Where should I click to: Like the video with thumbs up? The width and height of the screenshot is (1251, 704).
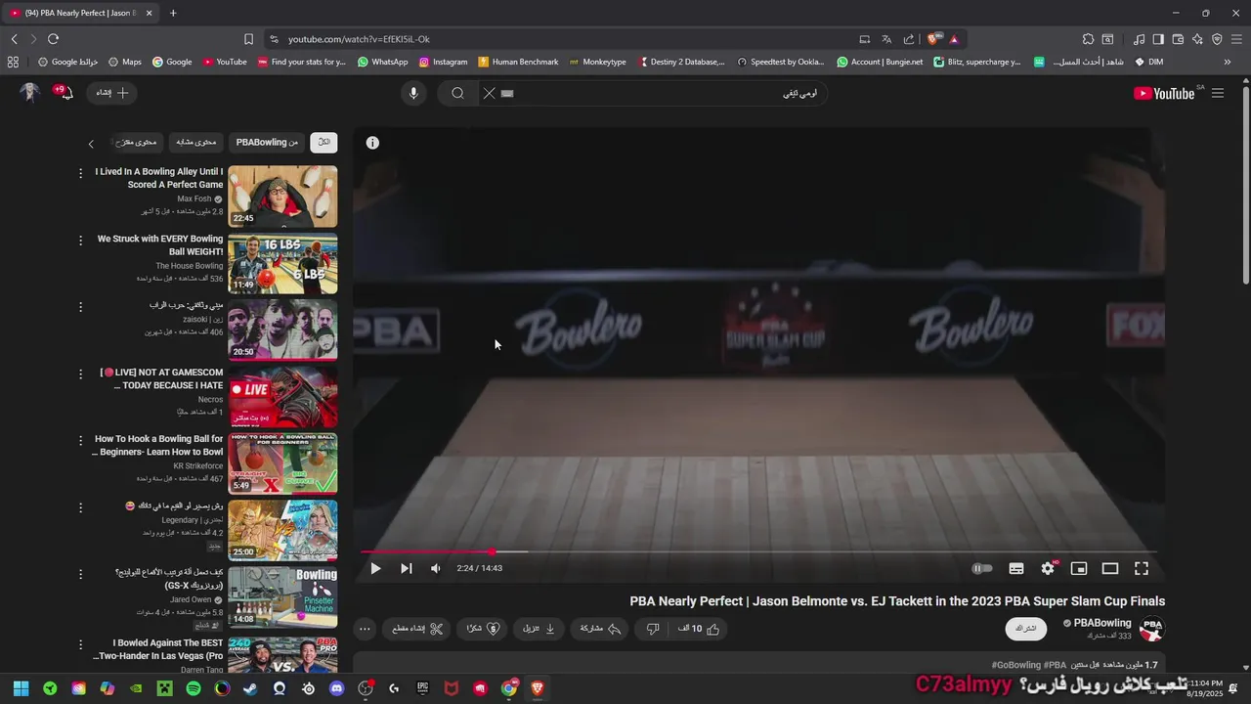click(700, 629)
